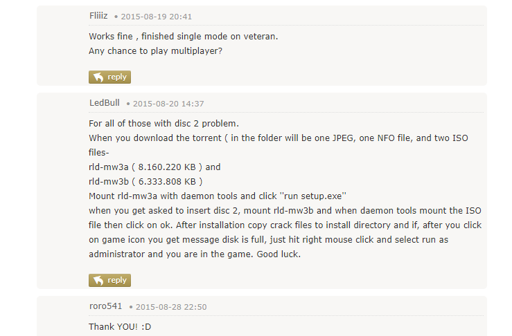This screenshot has width=512, height=336.
Task: Select the roro541 username
Action: pos(105,306)
